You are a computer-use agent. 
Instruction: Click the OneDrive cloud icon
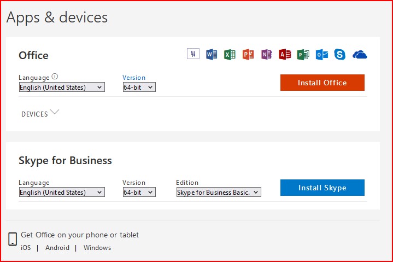360,54
